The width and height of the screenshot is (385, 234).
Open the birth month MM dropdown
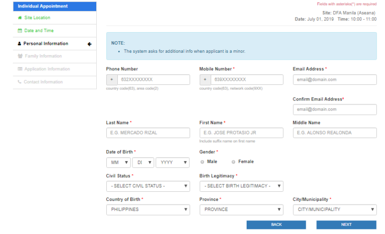pyautogui.click(x=118, y=163)
